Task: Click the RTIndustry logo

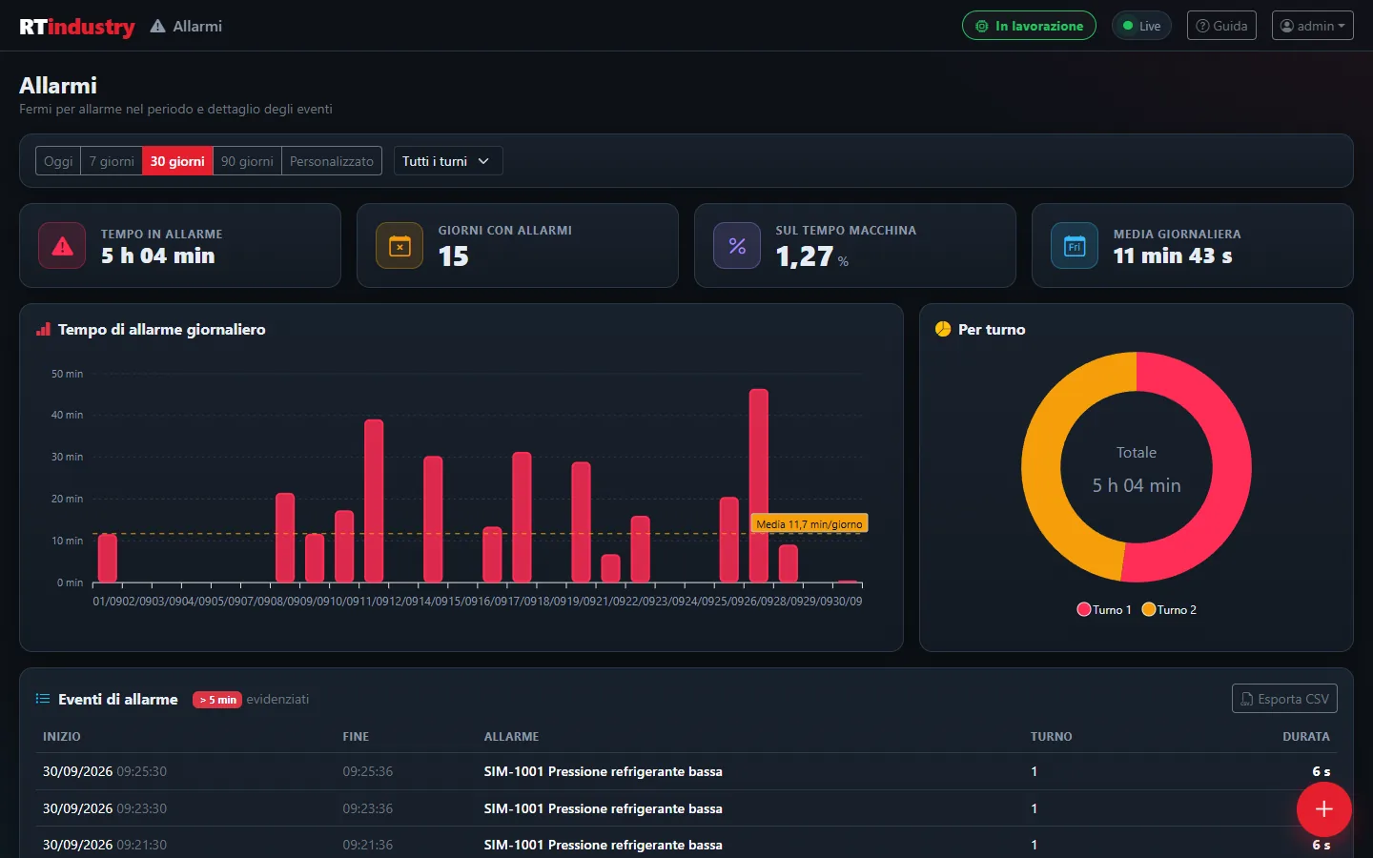Action: point(77,27)
